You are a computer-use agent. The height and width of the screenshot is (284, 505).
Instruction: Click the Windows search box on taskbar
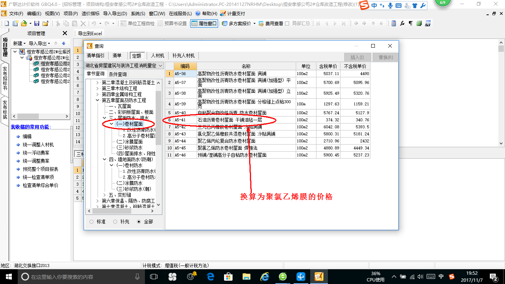coord(81,277)
